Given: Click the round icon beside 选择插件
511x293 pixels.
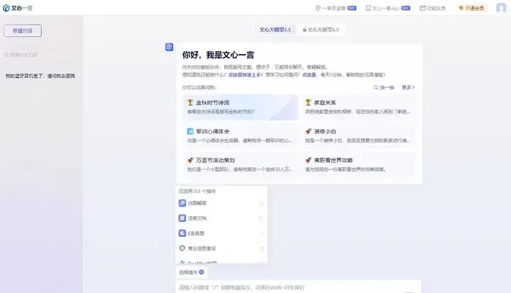Looking at the screenshot, I should (202, 272).
